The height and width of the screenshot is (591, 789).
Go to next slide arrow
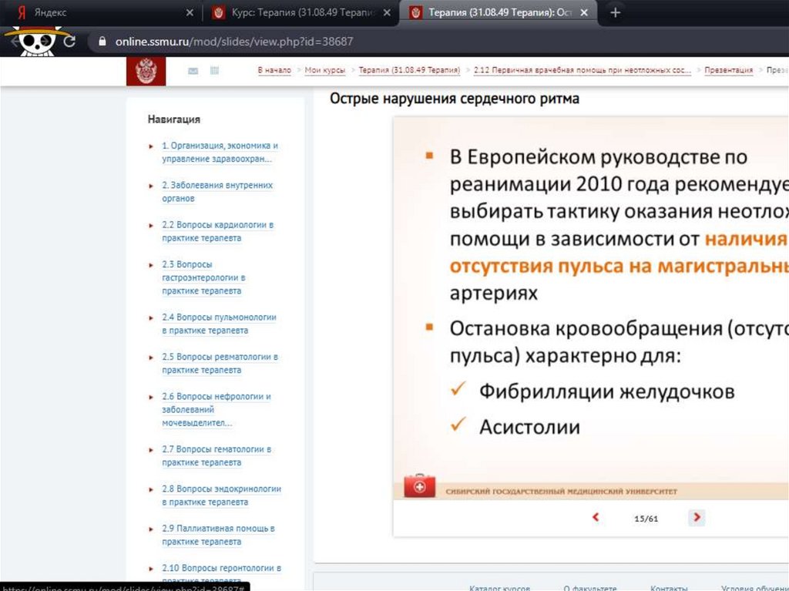[697, 518]
